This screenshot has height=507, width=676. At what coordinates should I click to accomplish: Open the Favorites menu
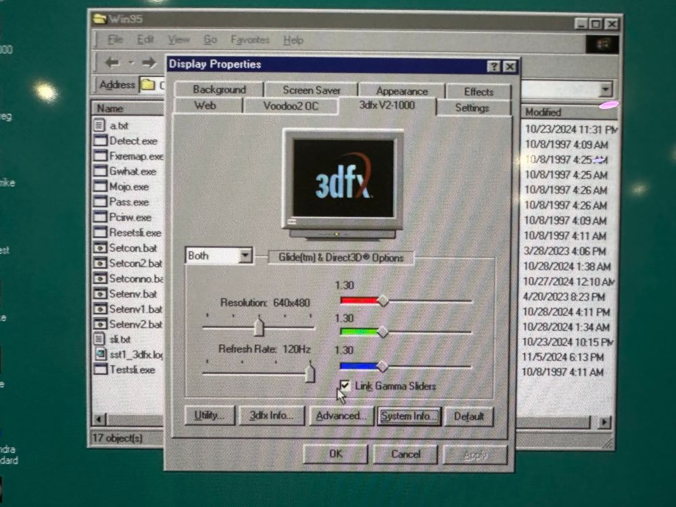(x=250, y=40)
